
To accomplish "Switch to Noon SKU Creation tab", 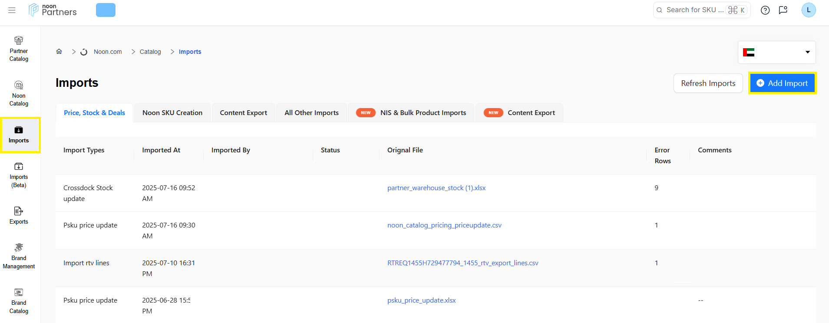I will [172, 112].
